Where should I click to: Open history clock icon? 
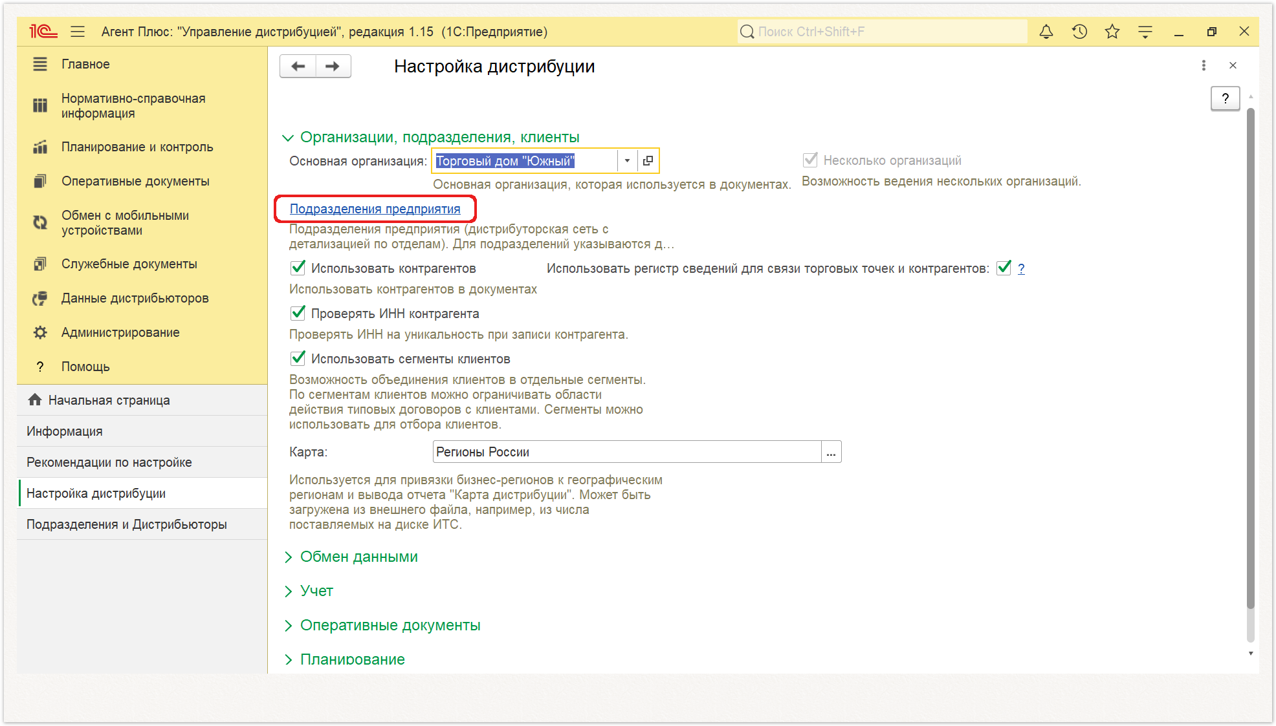click(x=1079, y=31)
